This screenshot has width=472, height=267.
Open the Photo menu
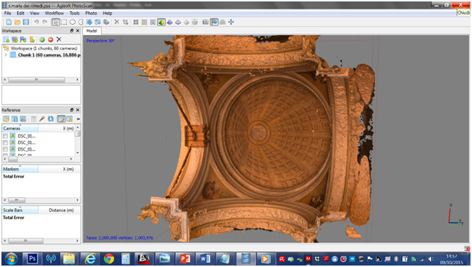tap(91, 13)
